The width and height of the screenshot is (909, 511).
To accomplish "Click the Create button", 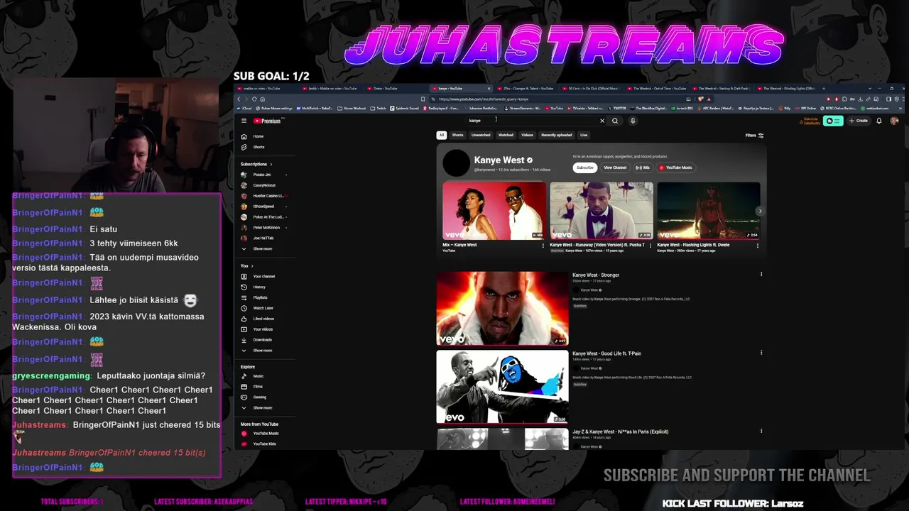I will 859,121.
